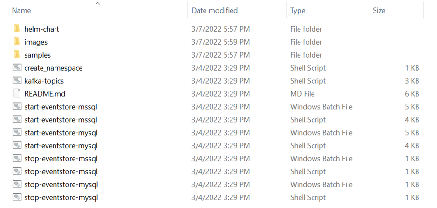437x208 pixels.
Task: Select the start-eventstore-mysql Shell Script file name
Action: pyautogui.click(x=61, y=146)
